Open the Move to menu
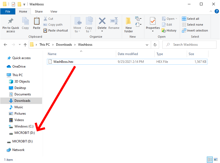The image size is (220, 163). click(x=77, y=25)
